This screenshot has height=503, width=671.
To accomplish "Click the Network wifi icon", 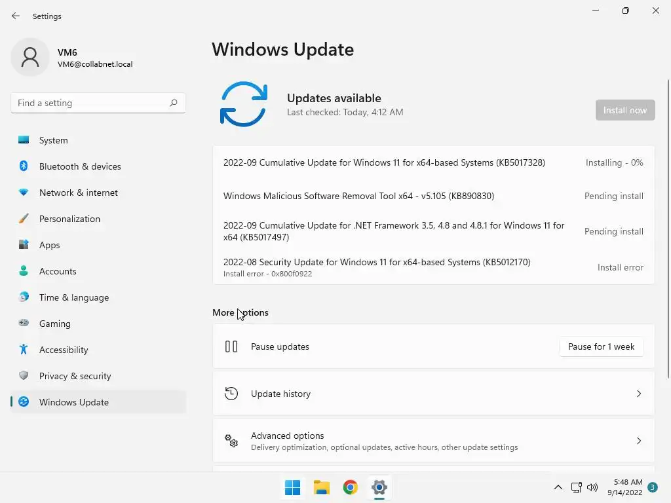I will pyautogui.click(x=24, y=193).
